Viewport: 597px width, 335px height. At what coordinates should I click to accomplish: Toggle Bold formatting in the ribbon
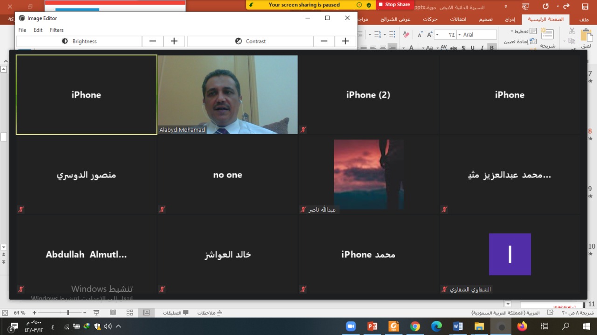click(491, 48)
